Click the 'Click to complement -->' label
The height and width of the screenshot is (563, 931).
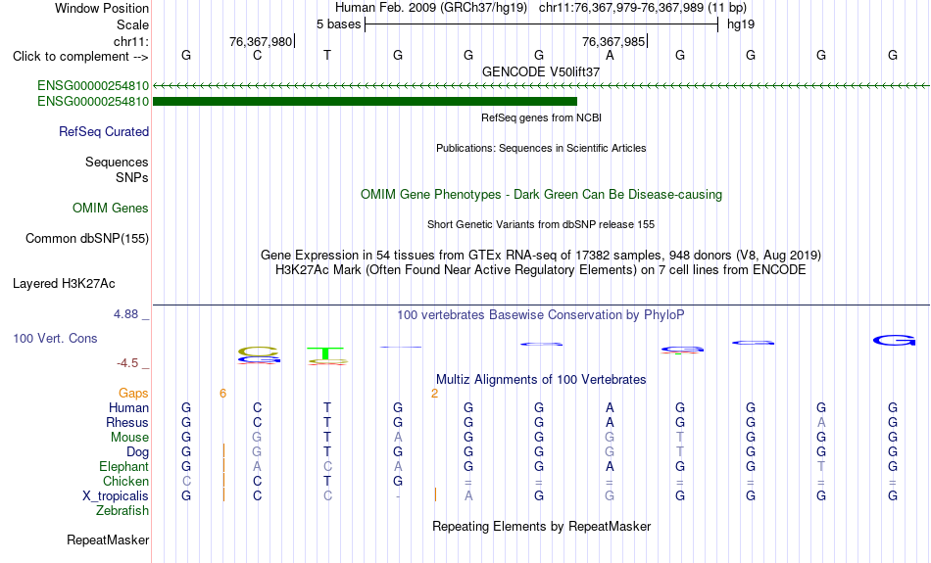coord(80,57)
